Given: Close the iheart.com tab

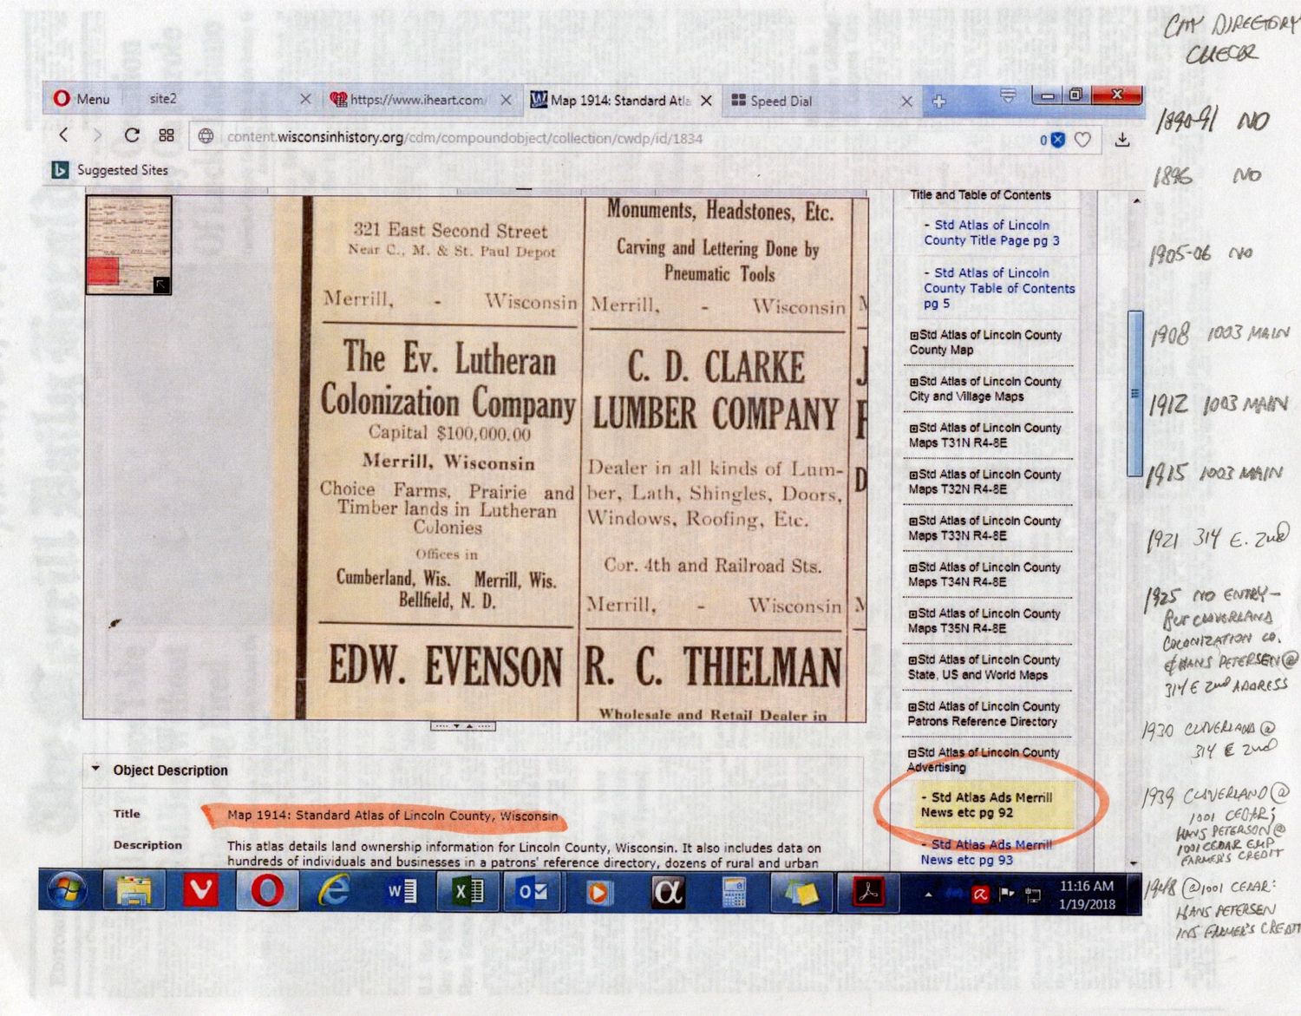Looking at the screenshot, I should click(x=506, y=100).
